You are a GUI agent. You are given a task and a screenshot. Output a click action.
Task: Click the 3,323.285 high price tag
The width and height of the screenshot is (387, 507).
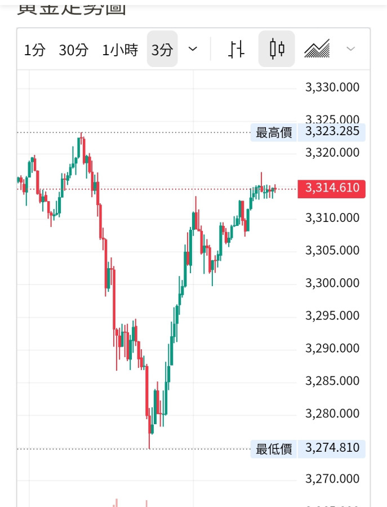332,132
